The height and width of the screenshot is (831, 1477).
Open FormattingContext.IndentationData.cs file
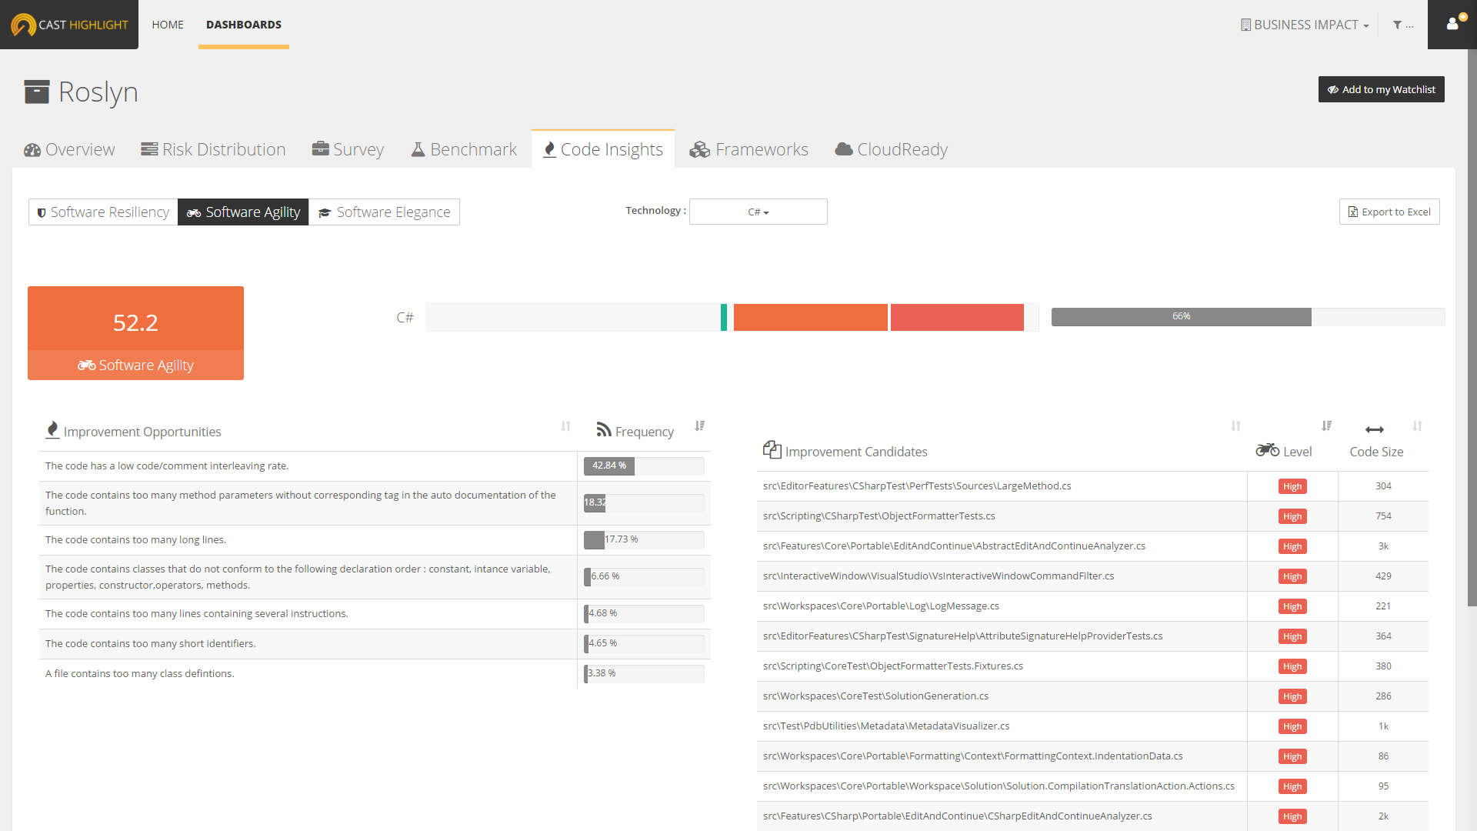972,756
